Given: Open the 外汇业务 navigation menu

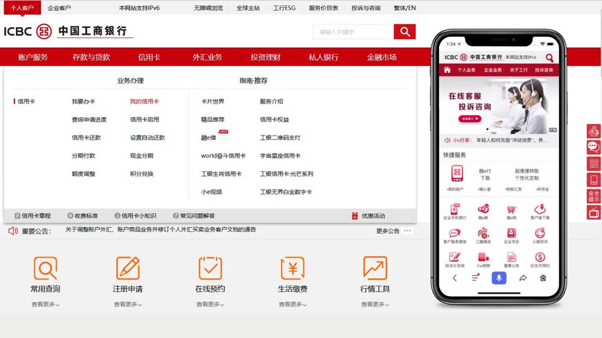Looking at the screenshot, I should pos(207,57).
